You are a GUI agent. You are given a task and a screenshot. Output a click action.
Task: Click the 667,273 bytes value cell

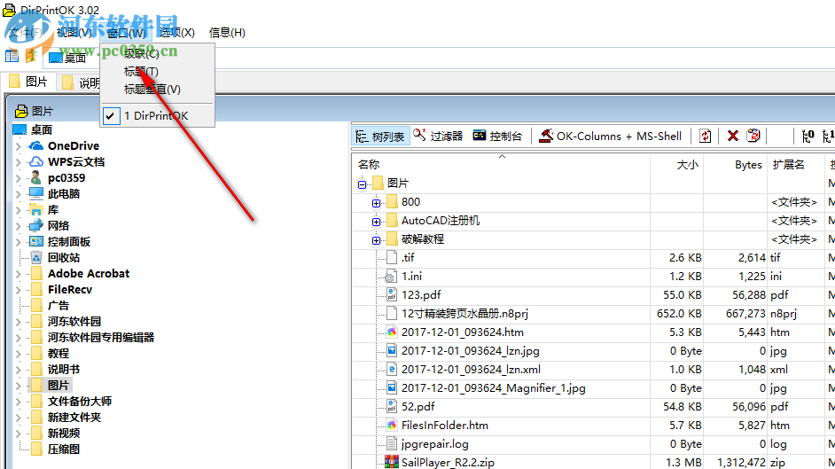[x=745, y=314]
